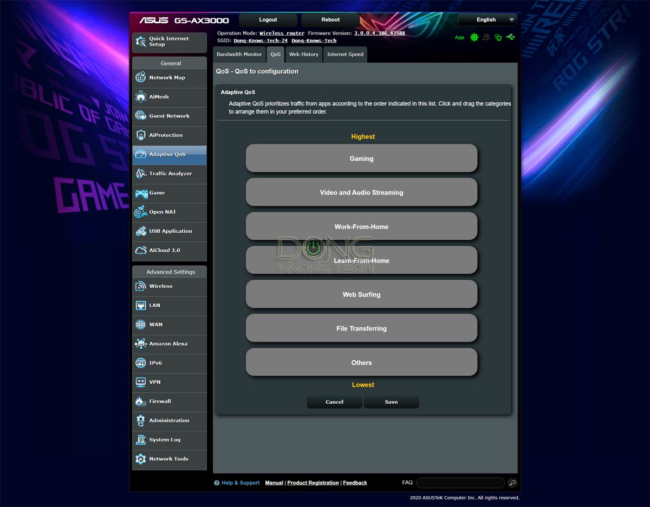Select the Traffic Analyzer icon

[x=141, y=174]
